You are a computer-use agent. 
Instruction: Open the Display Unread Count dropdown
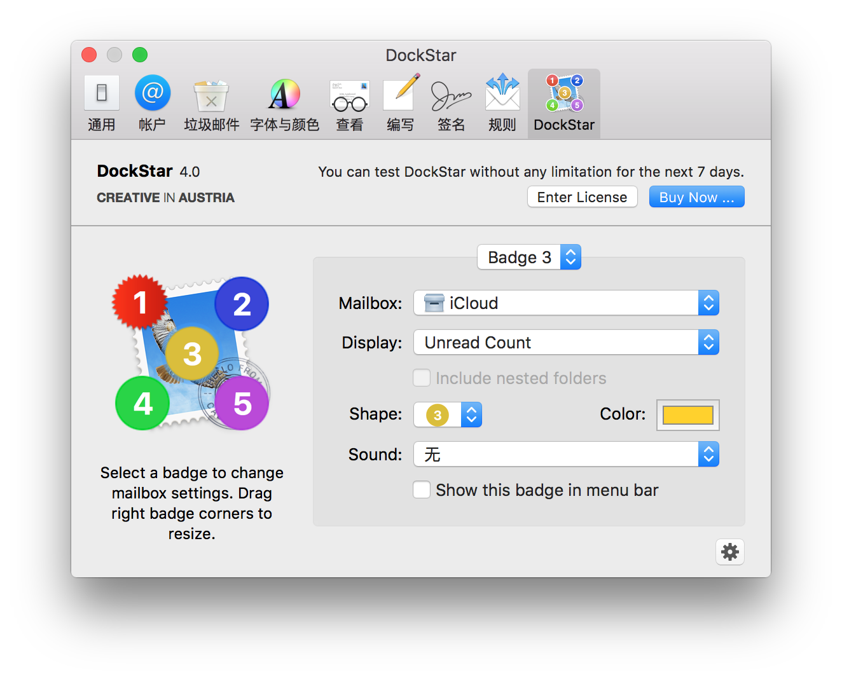(566, 343)
